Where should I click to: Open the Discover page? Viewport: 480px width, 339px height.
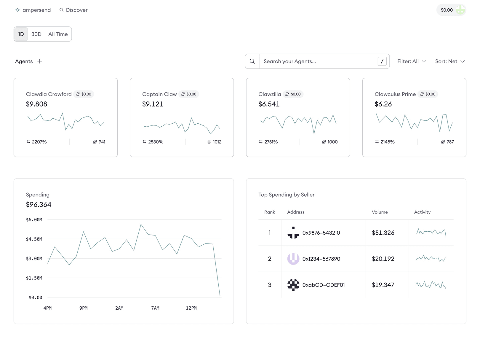[x=76, y=10]
